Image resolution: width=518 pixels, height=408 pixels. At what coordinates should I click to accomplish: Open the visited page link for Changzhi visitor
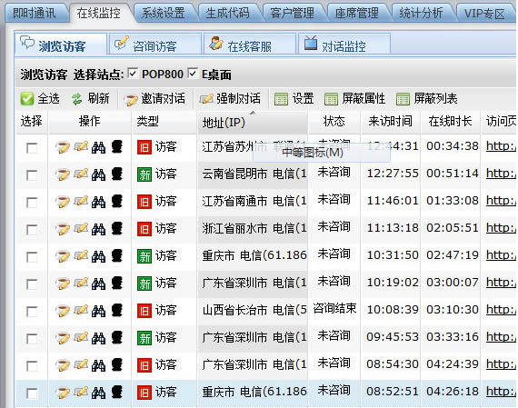(x=501, y=310)
